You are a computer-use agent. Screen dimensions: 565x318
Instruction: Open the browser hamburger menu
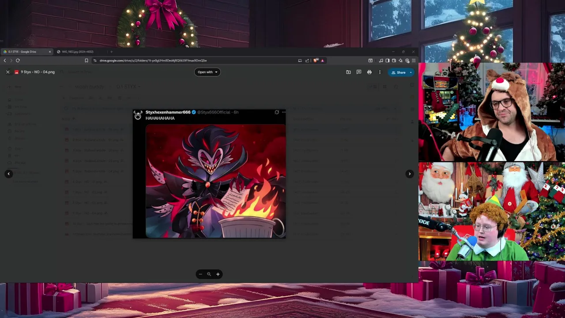(413, 61)
